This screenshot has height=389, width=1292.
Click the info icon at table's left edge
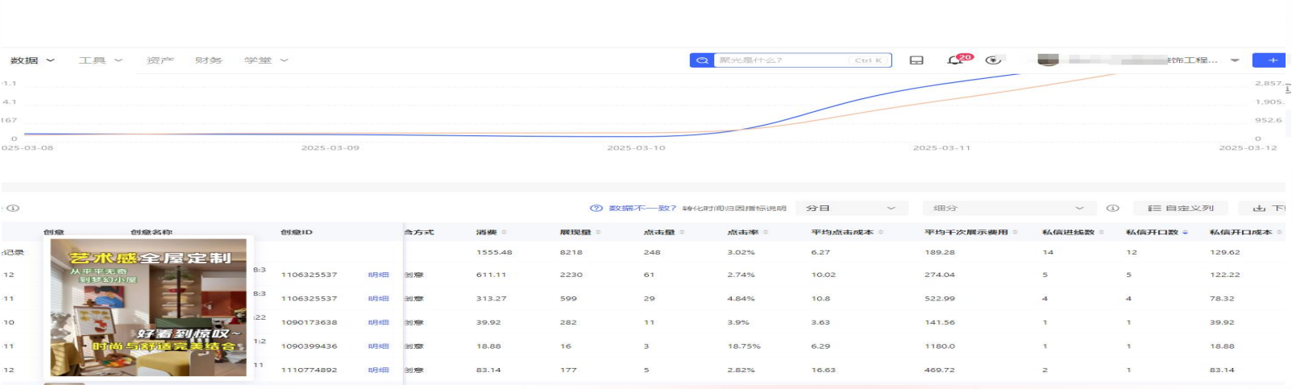13,208
